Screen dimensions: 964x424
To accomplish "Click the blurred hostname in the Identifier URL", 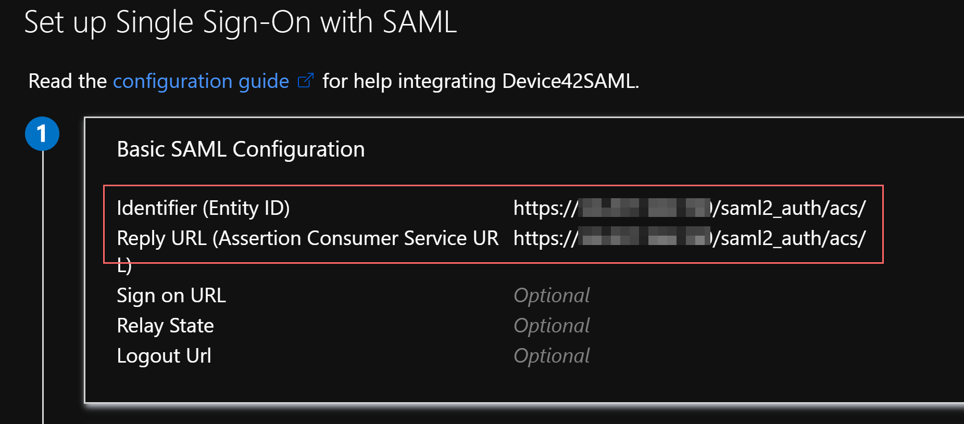I will pos(645,208).
